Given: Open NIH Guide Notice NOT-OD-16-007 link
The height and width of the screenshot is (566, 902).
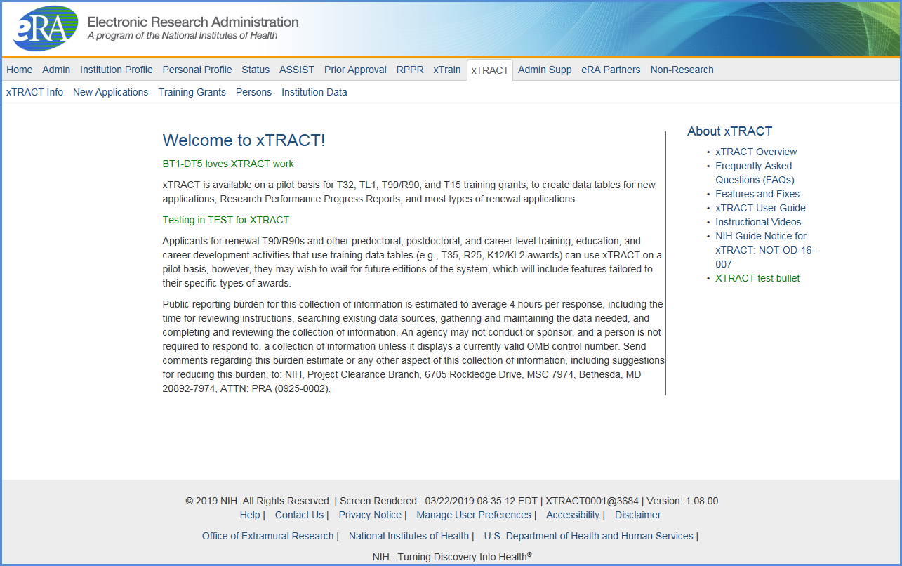Looking at the screenshot, I should pos(765,250).
